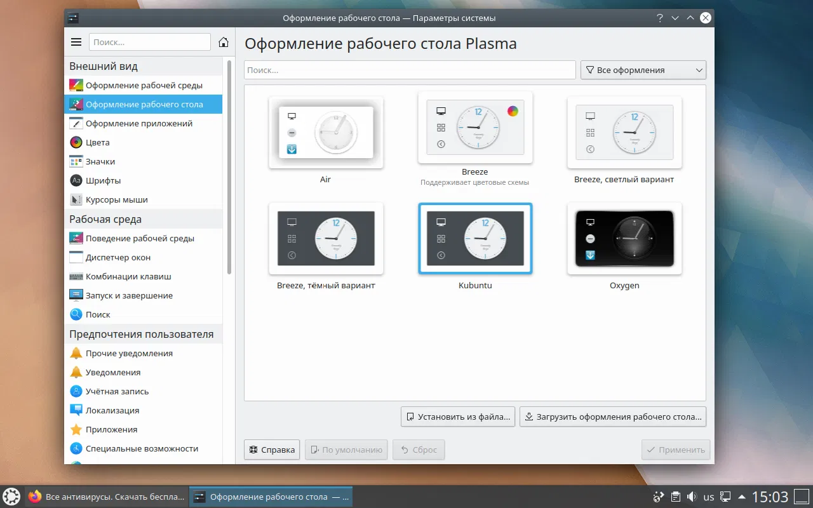Focus the theme search field

pyautogui.click(x=410, y=70)
